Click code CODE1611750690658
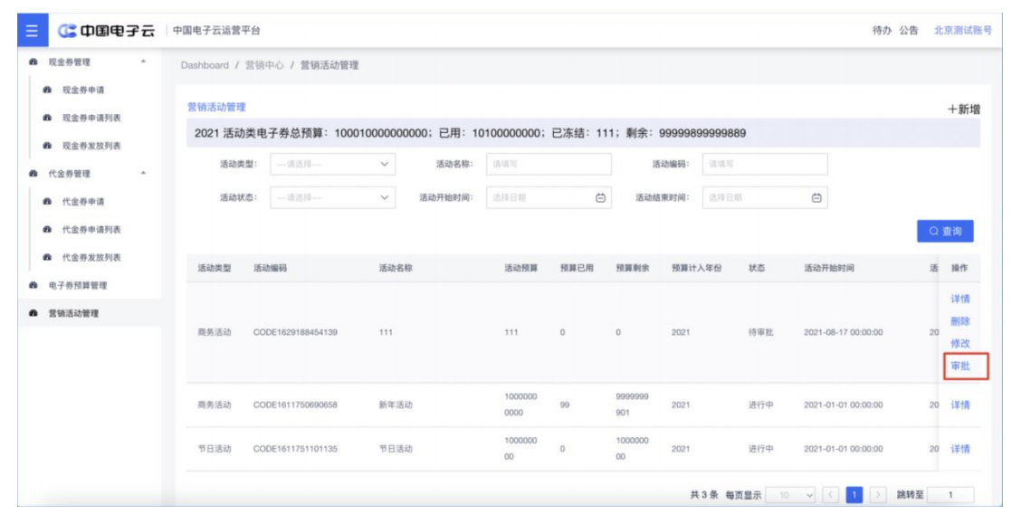 295,405
